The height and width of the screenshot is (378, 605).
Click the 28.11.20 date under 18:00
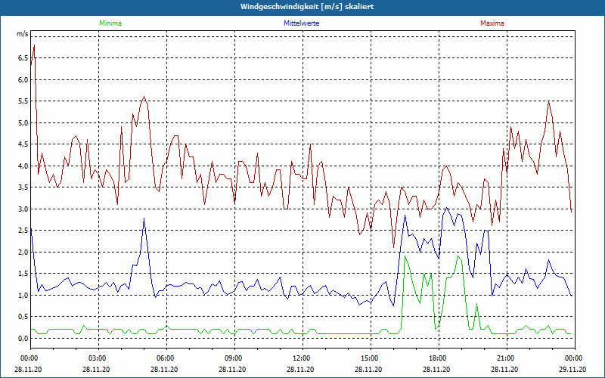click(436, 369)
